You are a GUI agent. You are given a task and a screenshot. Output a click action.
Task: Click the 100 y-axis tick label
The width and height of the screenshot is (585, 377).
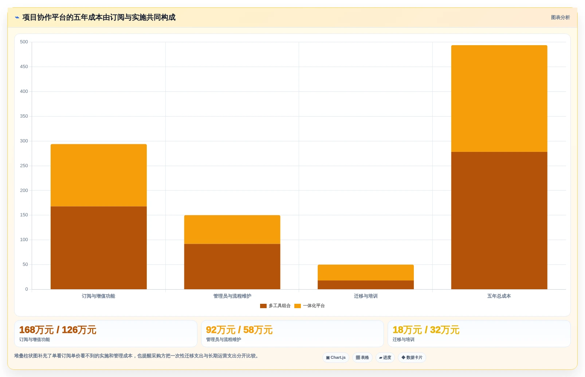pyautogui.click(x=24, y=240)
